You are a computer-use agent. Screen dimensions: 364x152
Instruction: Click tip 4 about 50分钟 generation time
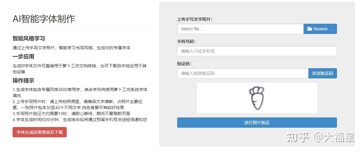point(80,120)
